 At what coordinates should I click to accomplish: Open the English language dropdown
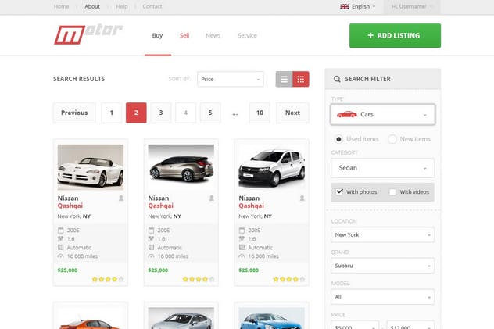coord(358,6)
